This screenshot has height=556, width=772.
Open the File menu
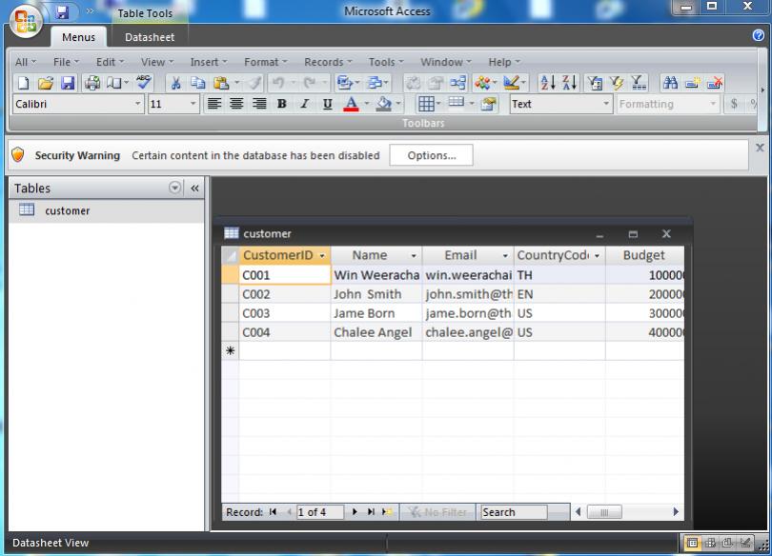point(66,62)
